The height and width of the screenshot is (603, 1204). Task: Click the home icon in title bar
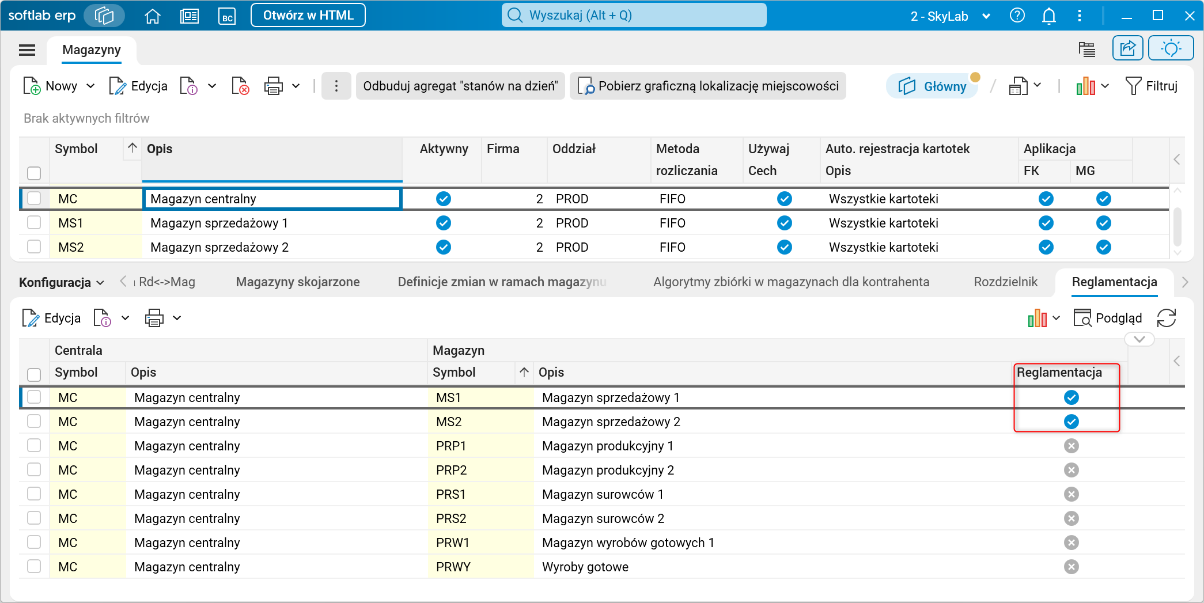[x=153, y=16]
